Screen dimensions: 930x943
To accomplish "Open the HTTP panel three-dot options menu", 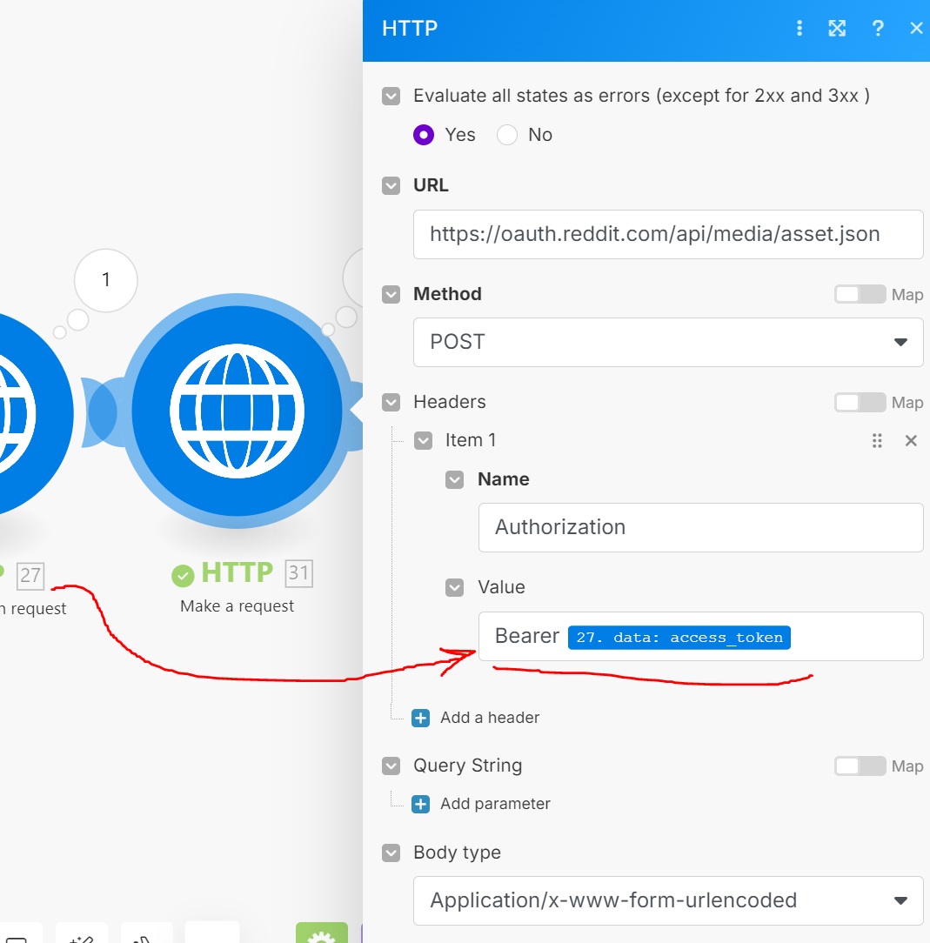I will pos(799,28).
